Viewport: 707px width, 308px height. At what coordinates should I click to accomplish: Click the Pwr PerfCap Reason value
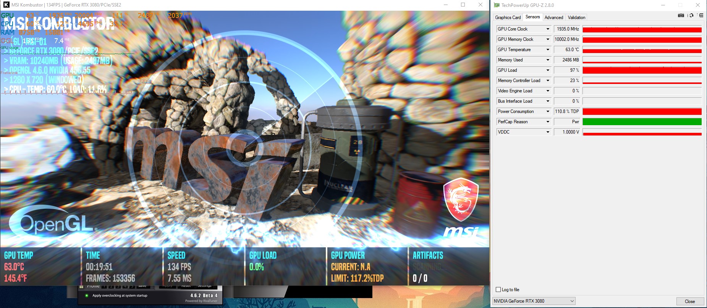[x=567, y=122]
